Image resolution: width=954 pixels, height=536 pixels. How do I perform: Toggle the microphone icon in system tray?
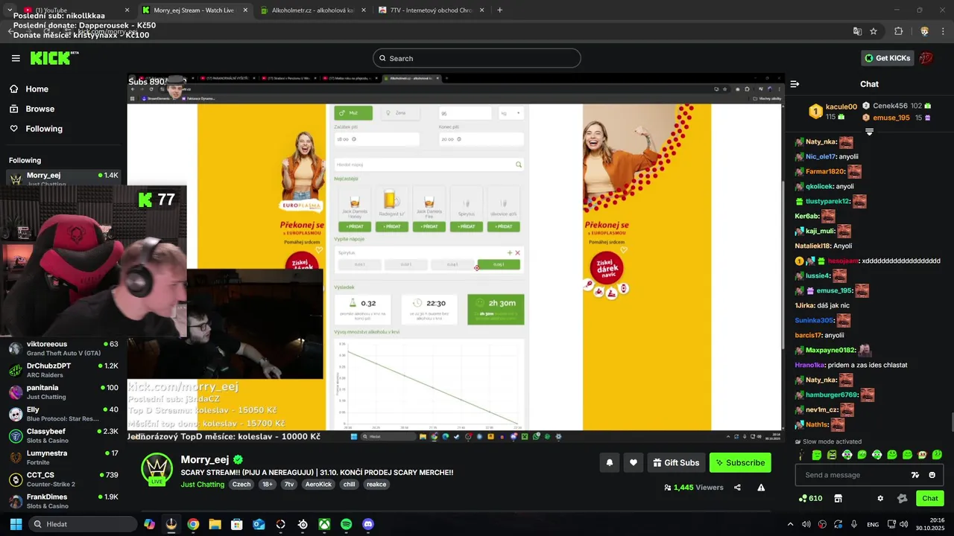coord(854,524)
